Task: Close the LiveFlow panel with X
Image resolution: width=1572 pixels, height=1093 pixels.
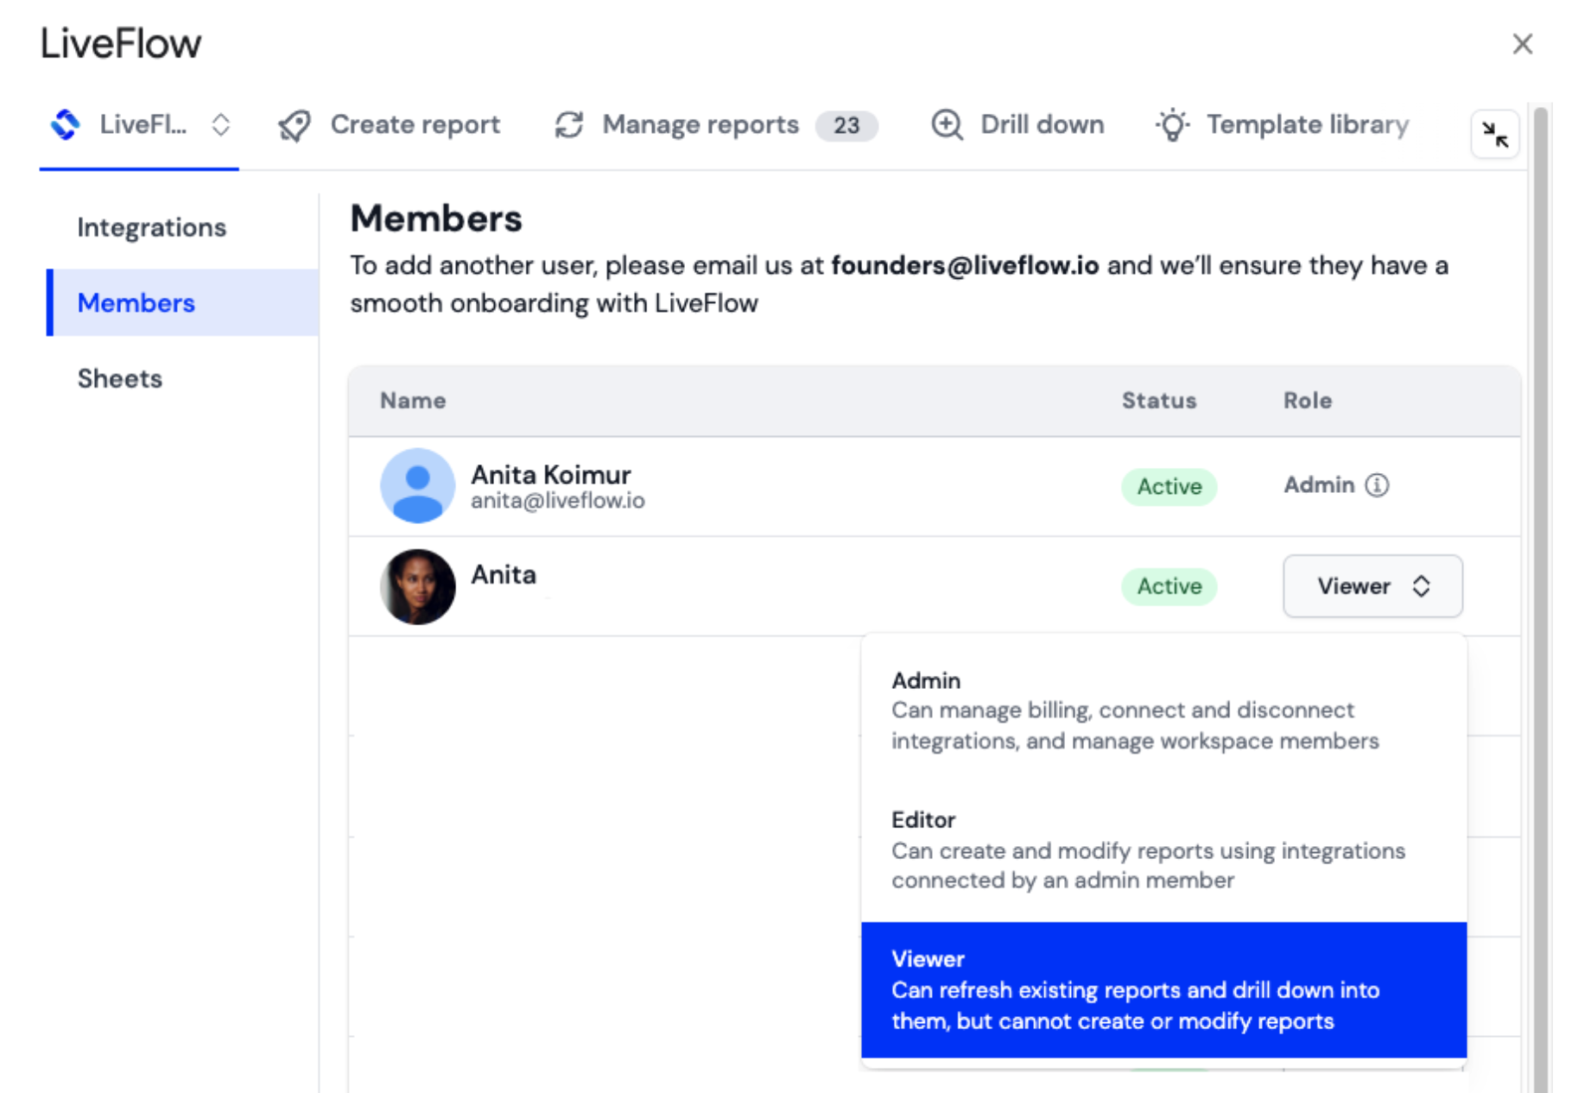Action: [x=1522, y=44]
